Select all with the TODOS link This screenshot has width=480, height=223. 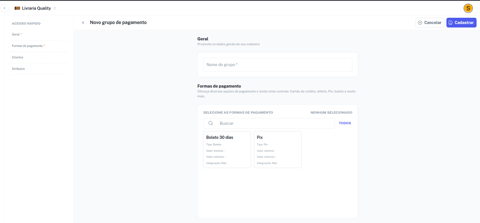[x=345, y=123]
